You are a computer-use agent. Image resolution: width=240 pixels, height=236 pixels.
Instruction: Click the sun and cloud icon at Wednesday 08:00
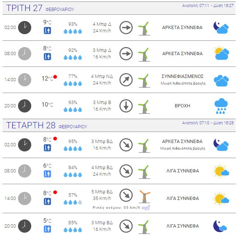click(x=221, y=171)
